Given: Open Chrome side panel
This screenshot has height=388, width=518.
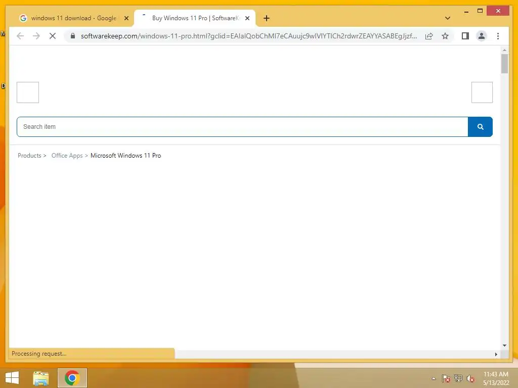Looking at the screenshot, I should (465, 36).
